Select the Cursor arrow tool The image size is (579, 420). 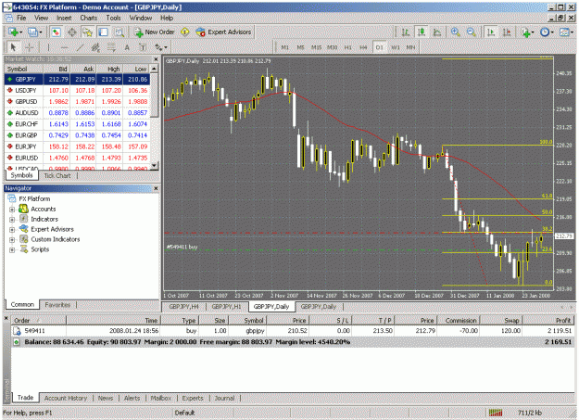point(14,47)
